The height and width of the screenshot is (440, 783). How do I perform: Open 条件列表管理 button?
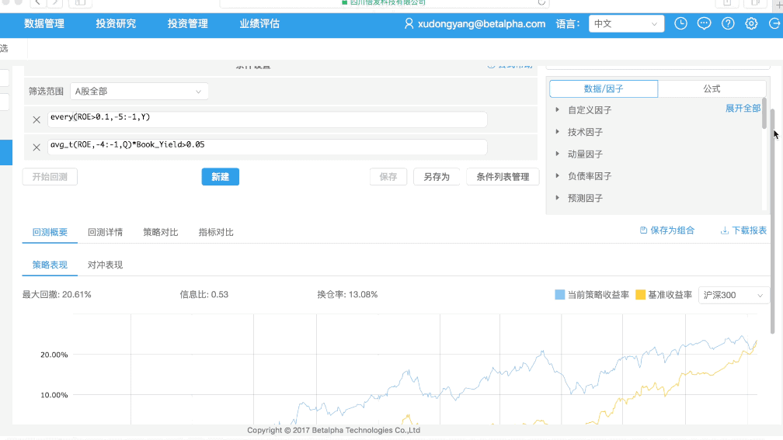click(503, 177)
